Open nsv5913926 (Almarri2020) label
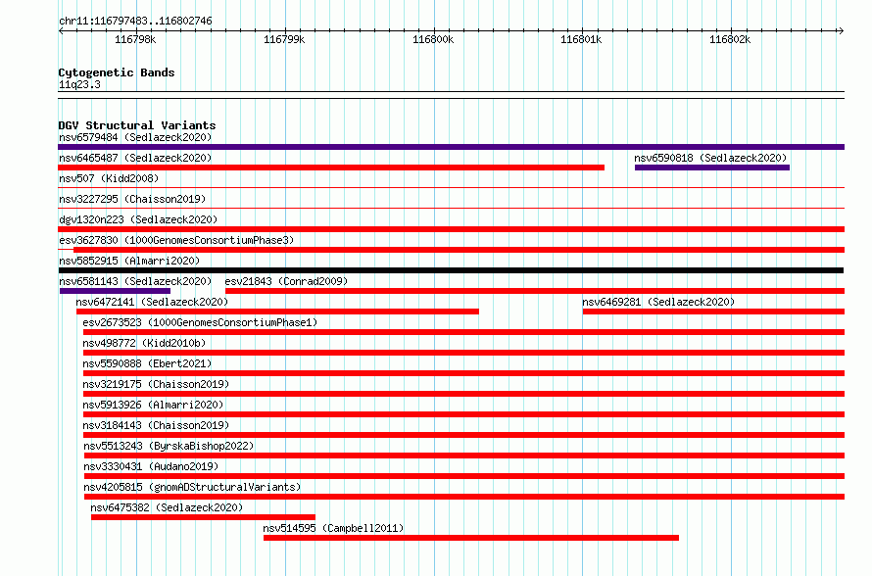This screenshot has height=576, width=872. pos(153,405)
